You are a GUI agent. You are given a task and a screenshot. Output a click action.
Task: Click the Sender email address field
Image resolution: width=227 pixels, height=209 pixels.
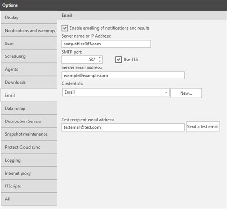pos(123,76)
